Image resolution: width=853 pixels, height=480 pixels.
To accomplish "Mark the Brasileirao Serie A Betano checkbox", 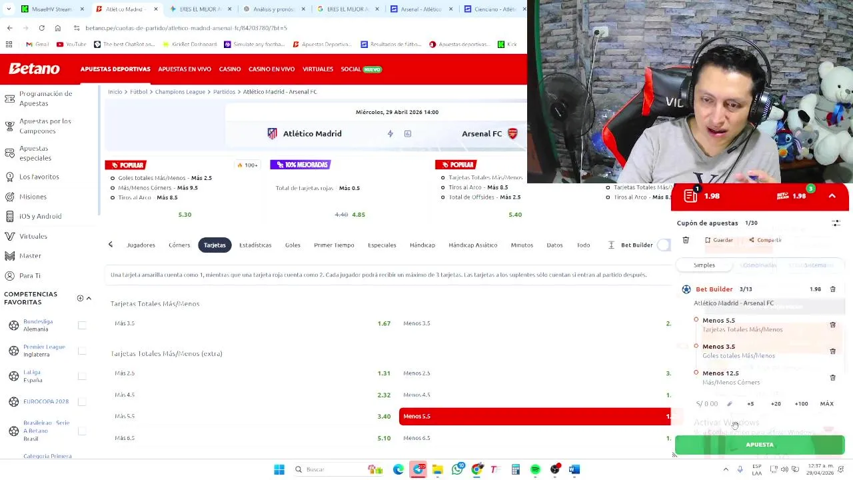I will [82, 431].
